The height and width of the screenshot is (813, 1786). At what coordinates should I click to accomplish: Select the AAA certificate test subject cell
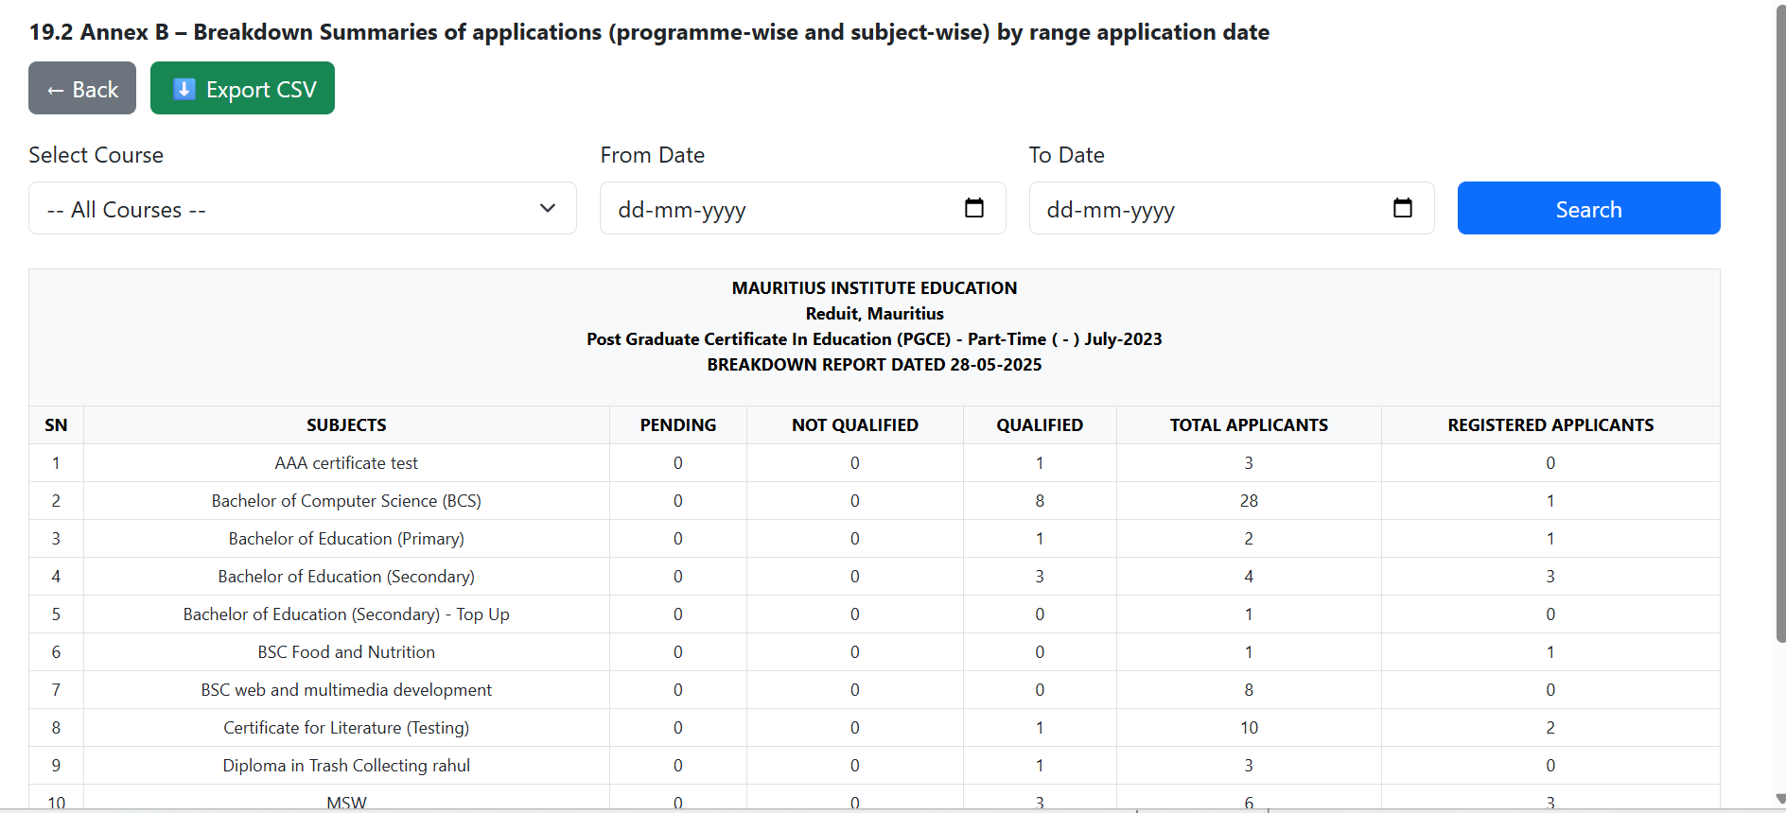coord(346,463)
